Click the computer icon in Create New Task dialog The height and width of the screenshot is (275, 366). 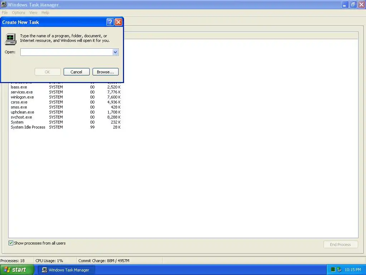10,39
